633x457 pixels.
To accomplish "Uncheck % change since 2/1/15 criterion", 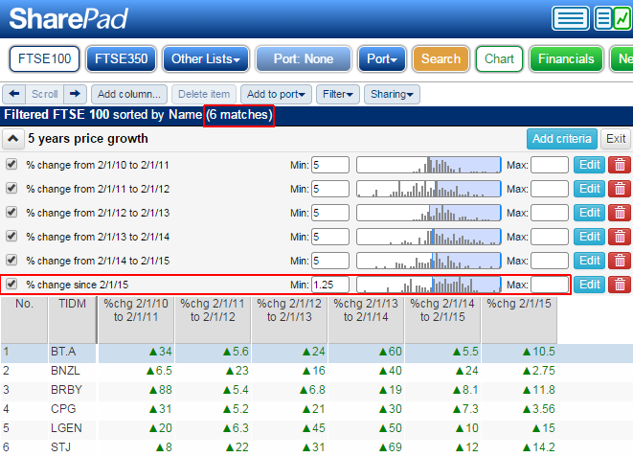I will point(11,284).
